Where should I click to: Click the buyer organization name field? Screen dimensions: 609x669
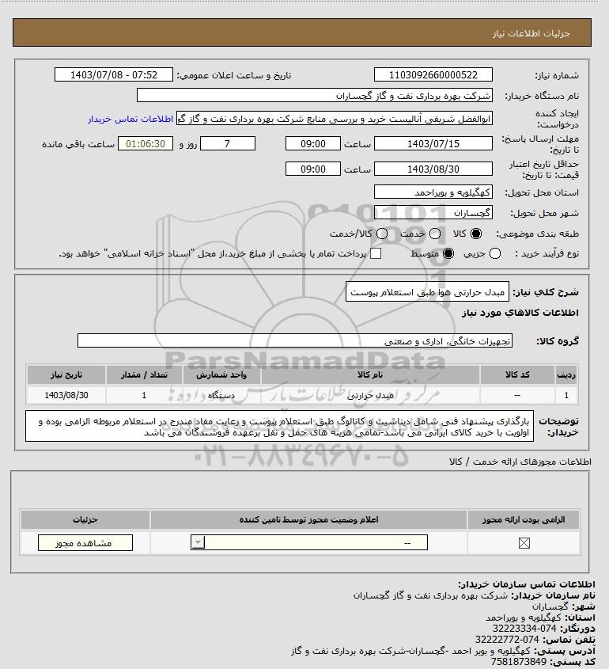315,96
